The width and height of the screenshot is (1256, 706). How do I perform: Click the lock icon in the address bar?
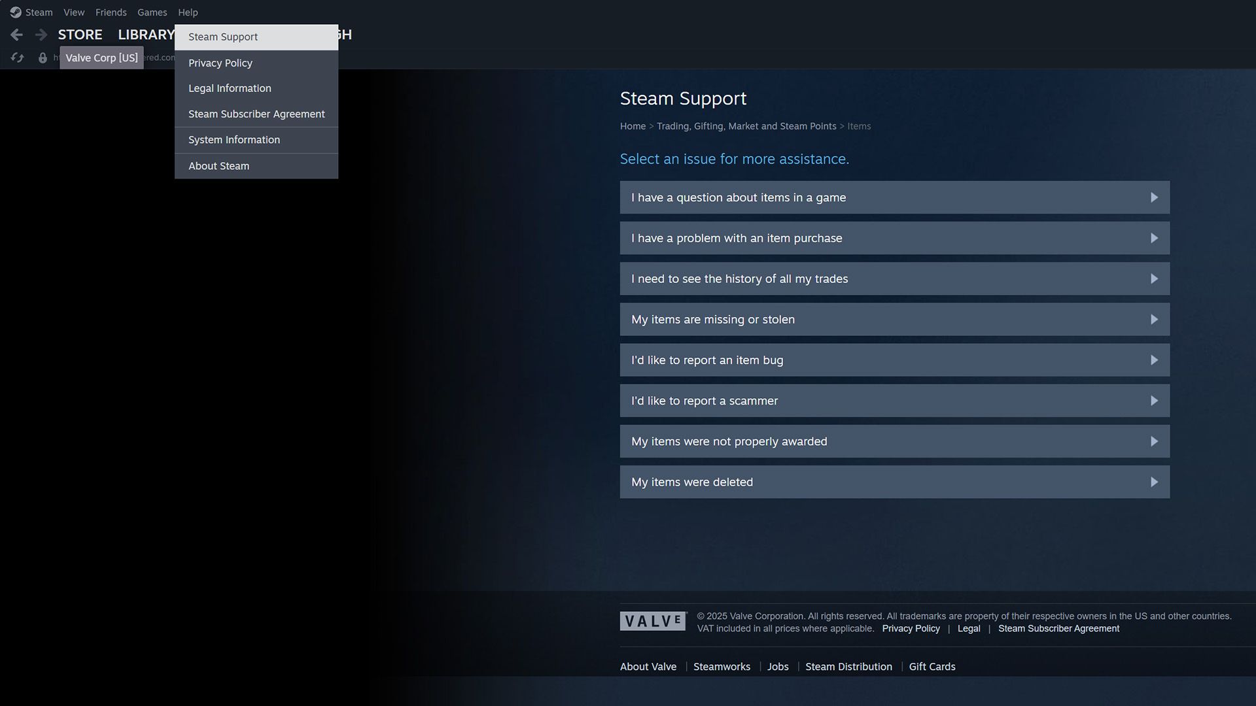pyautogui.click(x=43, y=58)
